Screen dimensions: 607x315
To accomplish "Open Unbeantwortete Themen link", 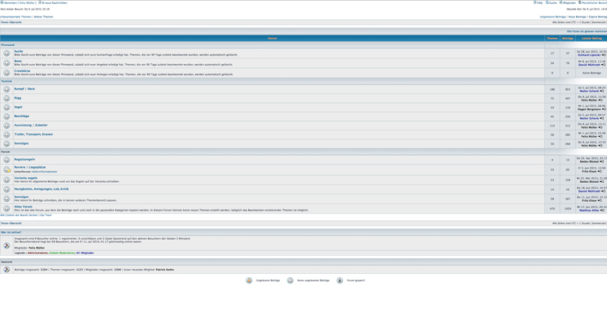I will pyautogui.click(x=16, y=17).
